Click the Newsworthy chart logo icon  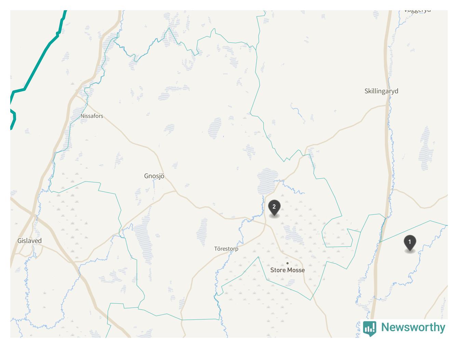[369, 328]
